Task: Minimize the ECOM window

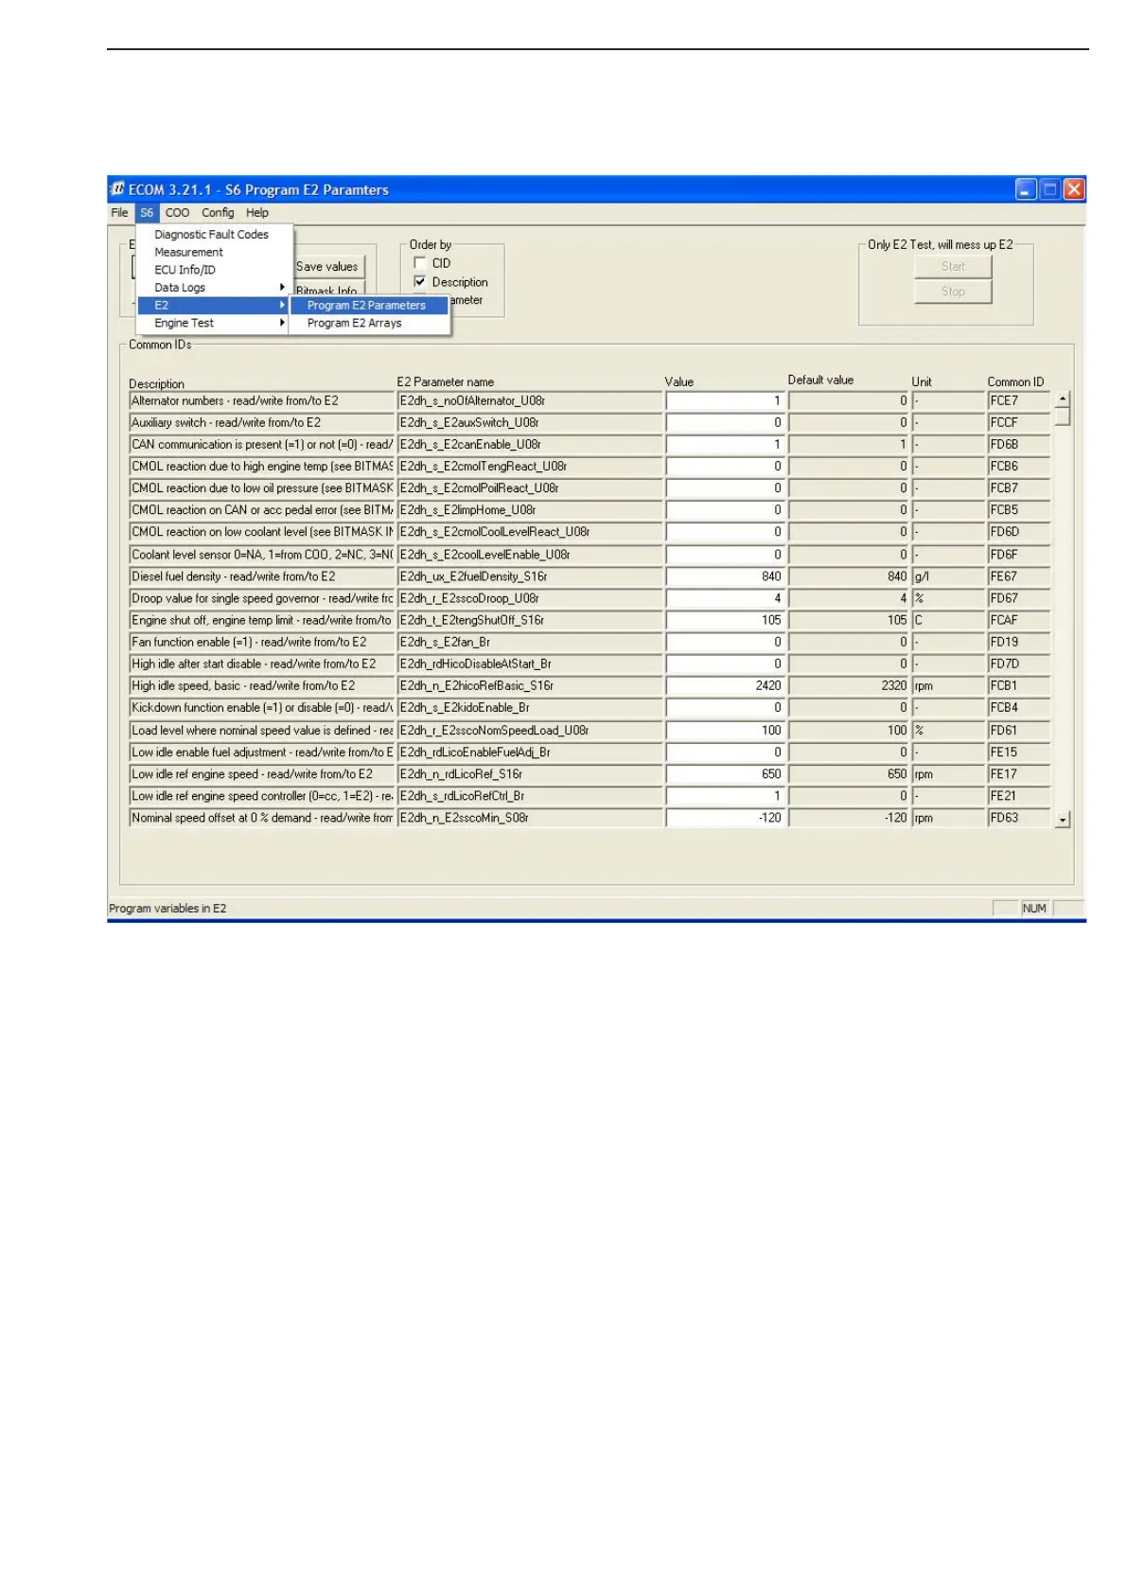Action: coord(1027,189)
